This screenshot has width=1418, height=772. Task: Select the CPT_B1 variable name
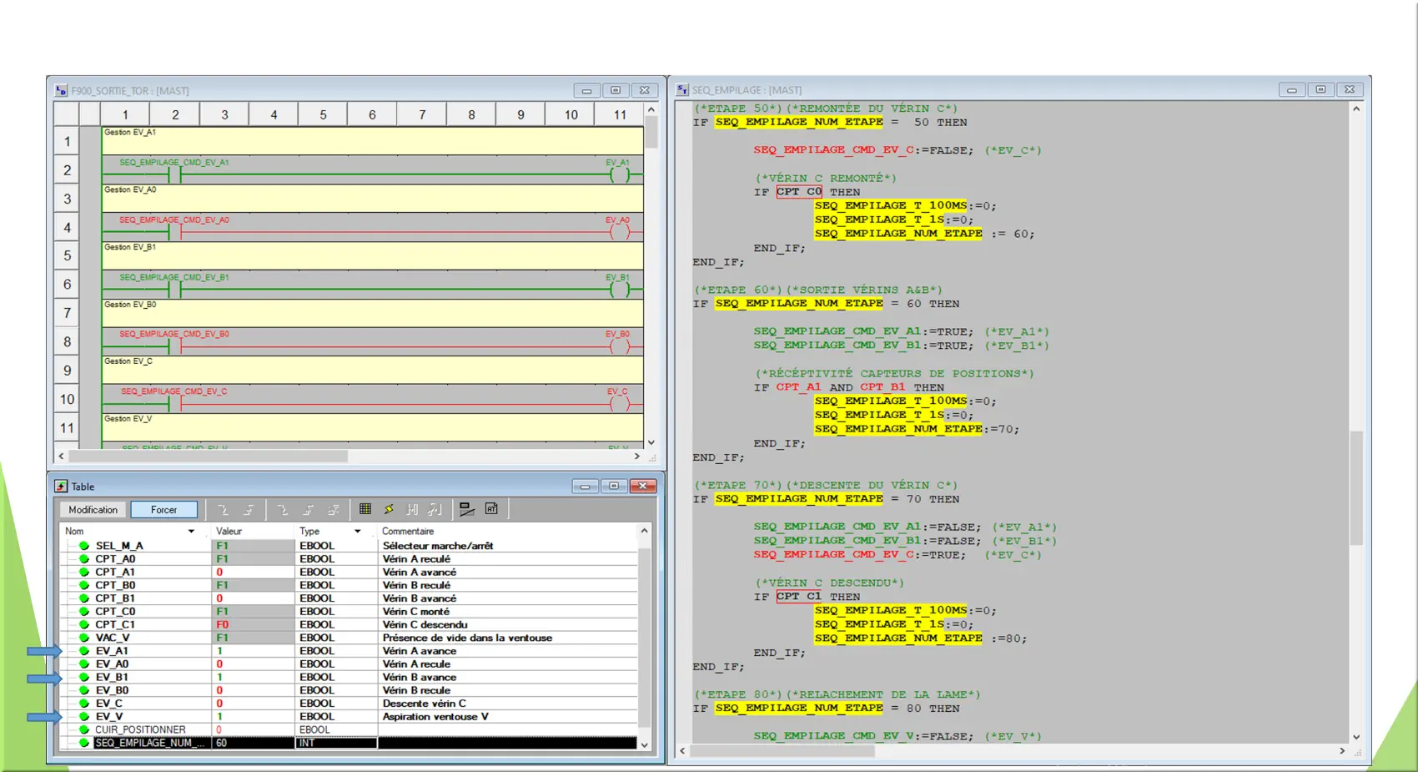coord(115,598)
